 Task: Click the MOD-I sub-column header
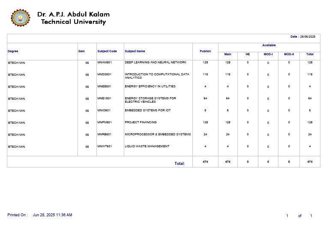pos(268,54)
